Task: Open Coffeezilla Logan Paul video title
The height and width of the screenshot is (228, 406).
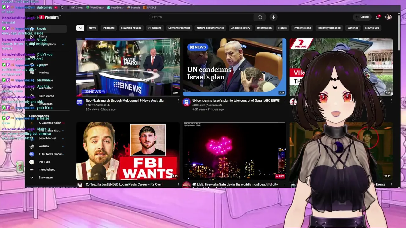Action: click(124, 184)
